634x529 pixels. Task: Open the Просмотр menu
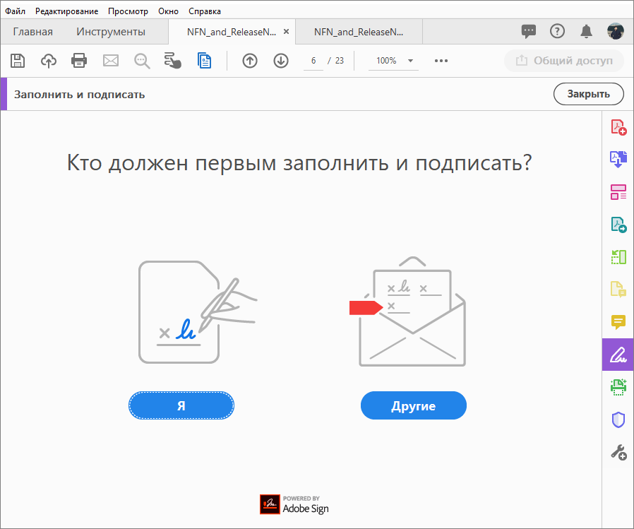(128, 11)
